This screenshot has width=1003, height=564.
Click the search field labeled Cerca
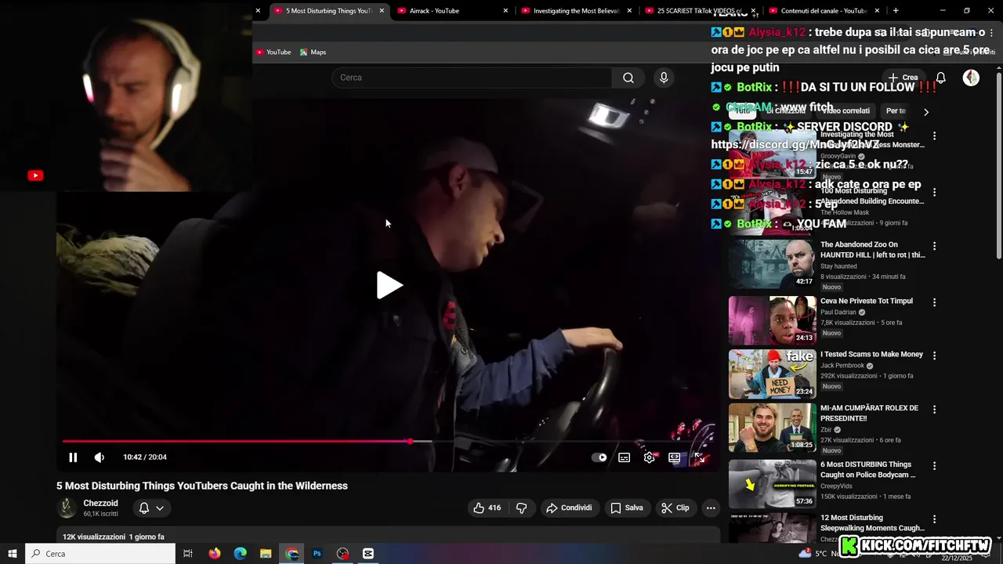(472, 78)
